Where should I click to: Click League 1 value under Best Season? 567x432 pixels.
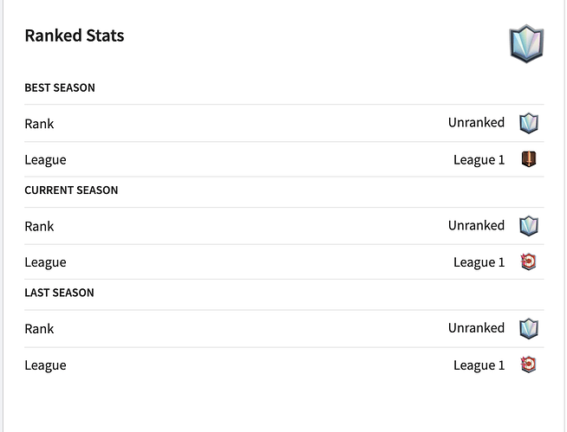(x=479, y=159)
